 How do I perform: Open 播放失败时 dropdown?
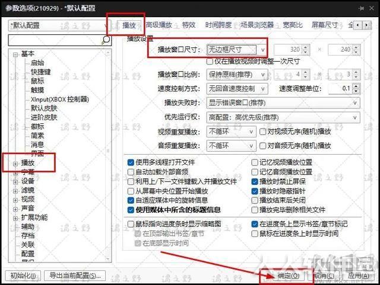pos(283,103)
